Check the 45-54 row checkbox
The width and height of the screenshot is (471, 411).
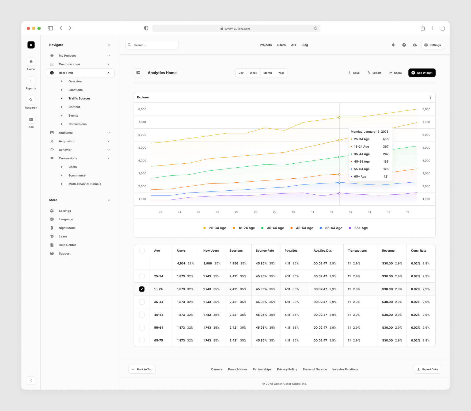point(142,315)
